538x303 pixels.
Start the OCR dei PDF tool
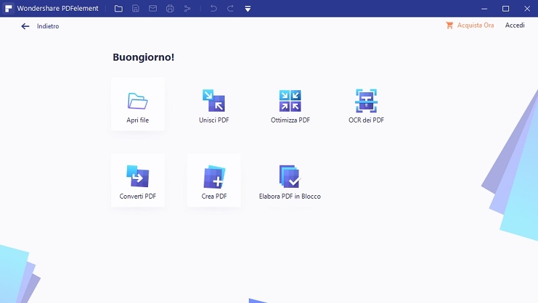tap(366, 104)
